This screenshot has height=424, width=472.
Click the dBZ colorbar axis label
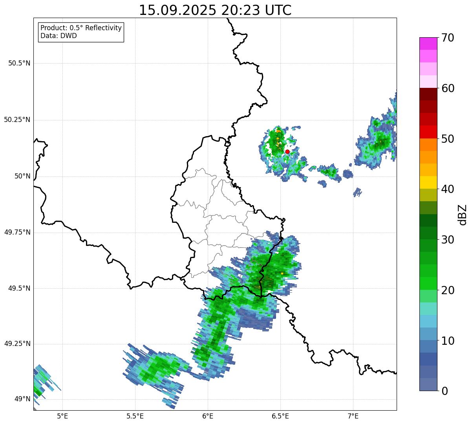pyautogui.click(x=463, y=214)
